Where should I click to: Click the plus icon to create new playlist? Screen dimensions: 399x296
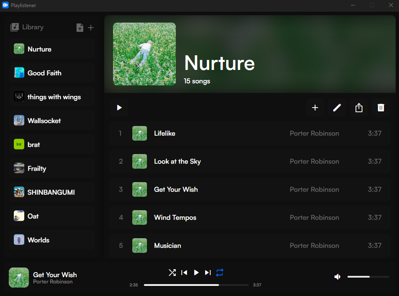91,28
